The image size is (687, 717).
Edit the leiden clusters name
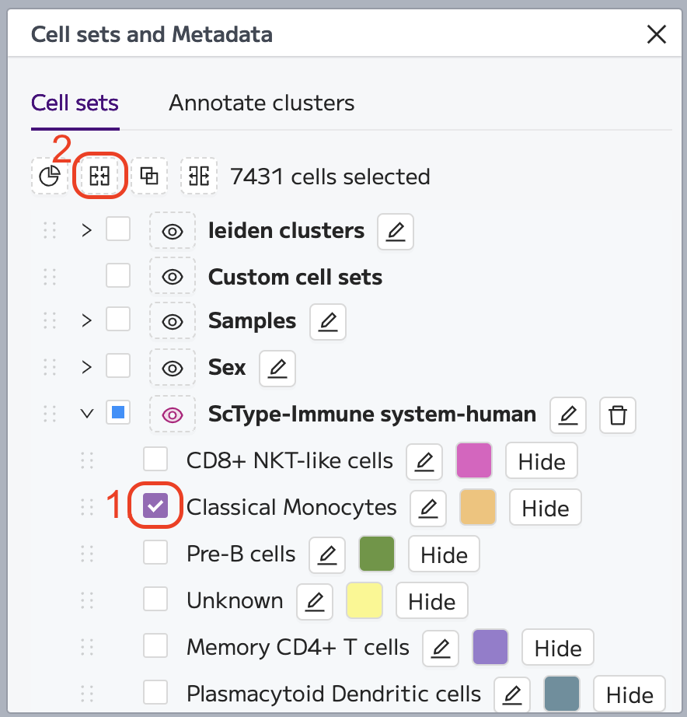(x=396, y=232)
